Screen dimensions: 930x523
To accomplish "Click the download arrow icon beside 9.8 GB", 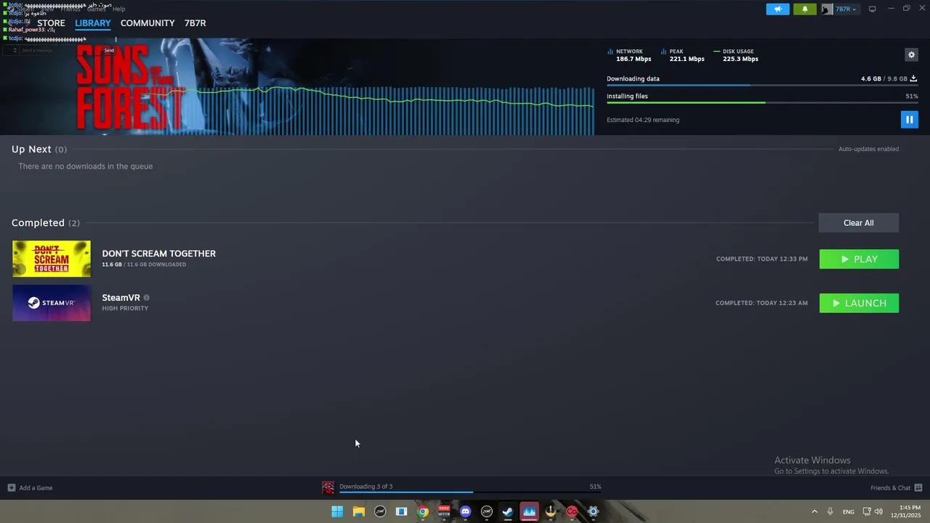I will point(913,78).
